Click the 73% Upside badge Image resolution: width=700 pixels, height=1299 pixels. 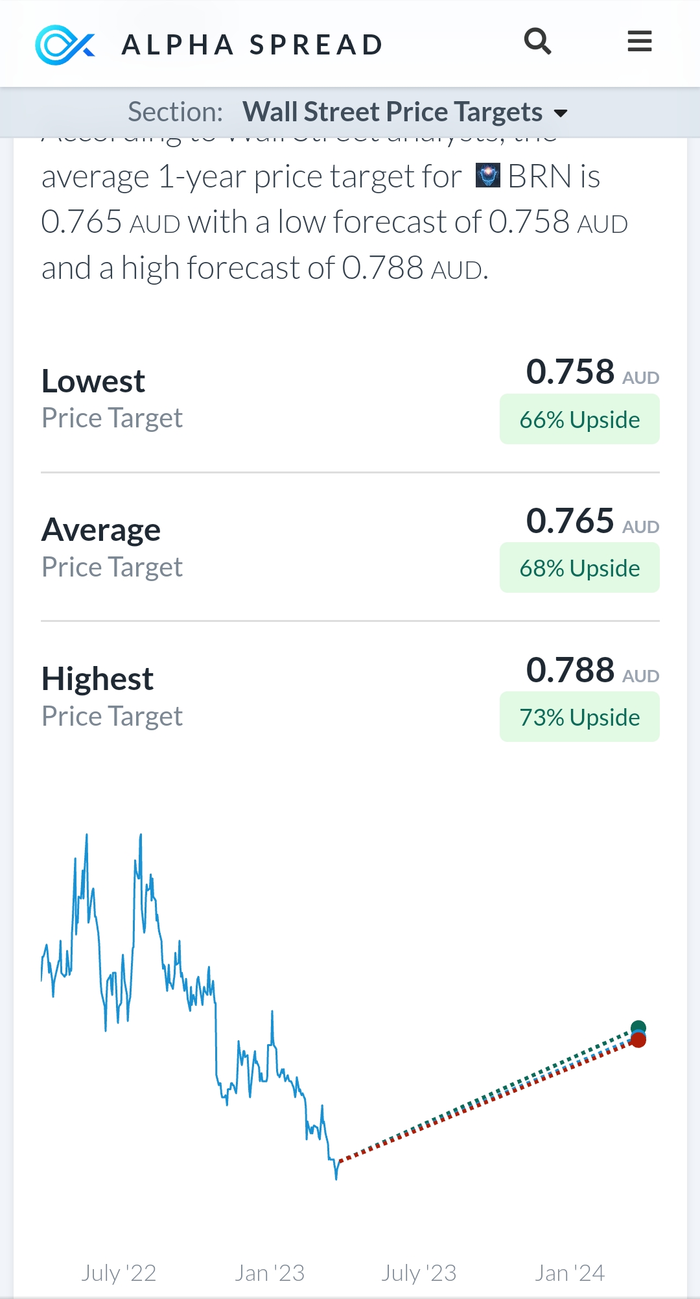click(579, 717)
